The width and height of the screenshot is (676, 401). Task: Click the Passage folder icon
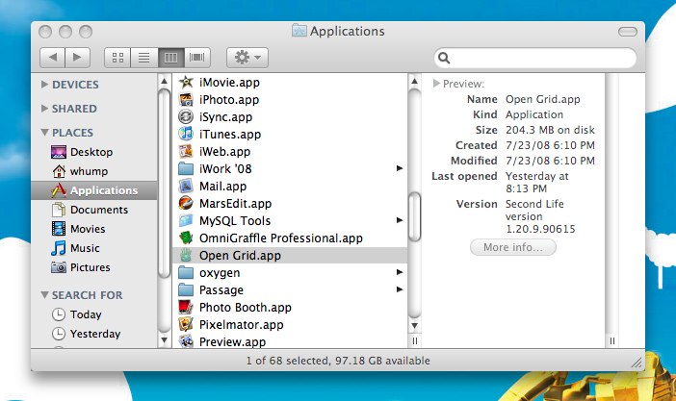coord(186,289)
